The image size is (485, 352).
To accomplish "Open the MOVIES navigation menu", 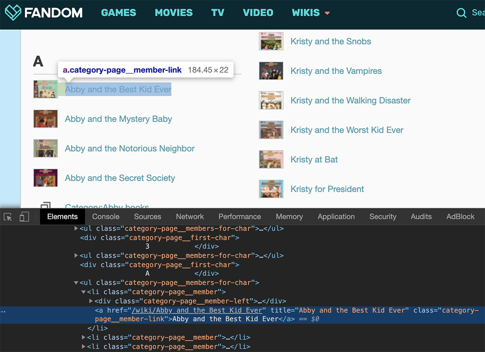I will (x=173, y=13).
